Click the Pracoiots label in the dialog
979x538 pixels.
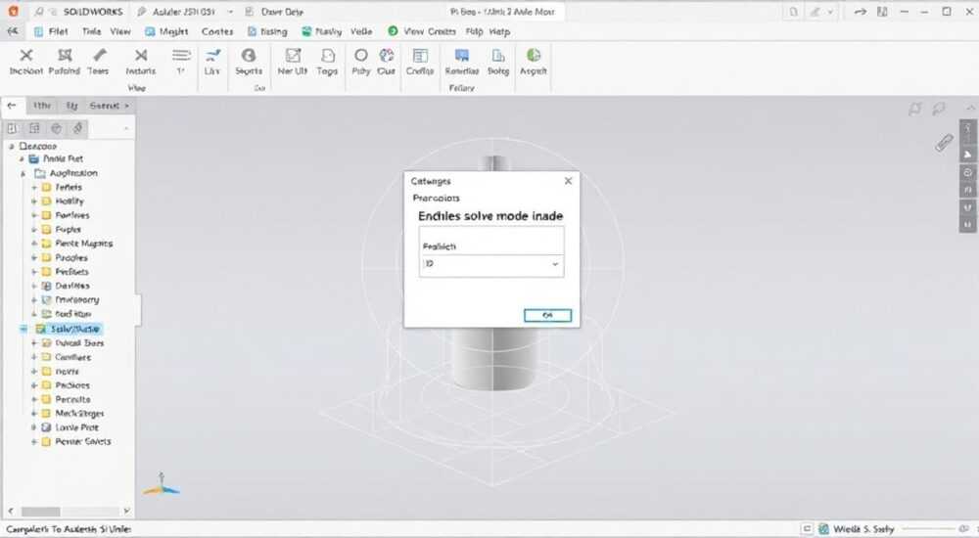(436, 198)
